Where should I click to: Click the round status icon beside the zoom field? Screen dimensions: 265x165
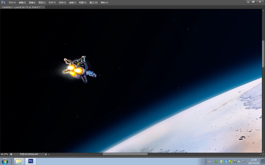pyautogui.click(x=11, y=154)
